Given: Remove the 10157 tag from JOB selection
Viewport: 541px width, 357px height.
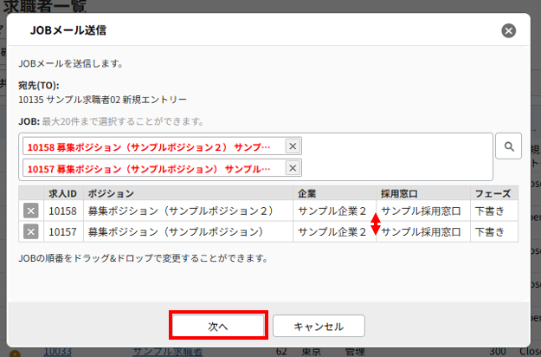Looking at the screenshot, I should (x=293, y=167).
